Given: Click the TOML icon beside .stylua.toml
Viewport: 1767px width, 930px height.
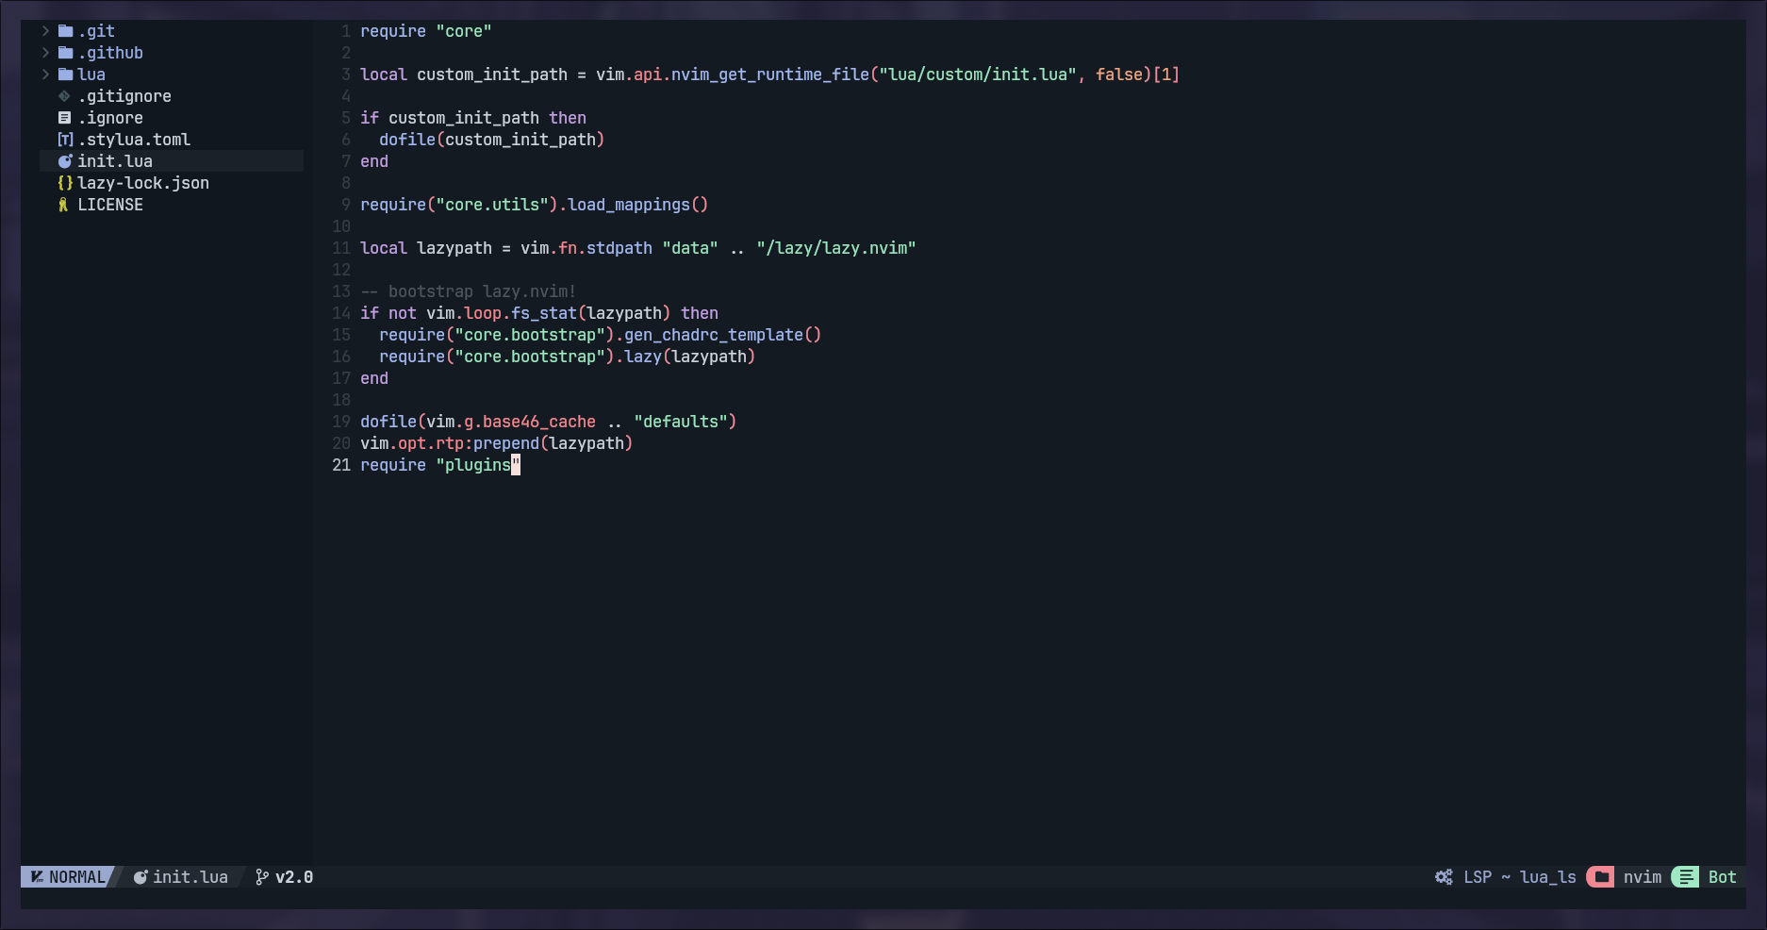Looking at the screenshot, I should (65, 140).
